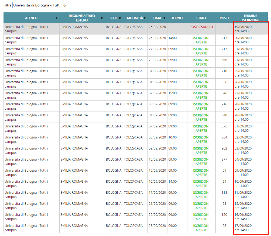This screenshot has height=236, width=271.
Task: Click posti value 118
Action: point(224,193)
